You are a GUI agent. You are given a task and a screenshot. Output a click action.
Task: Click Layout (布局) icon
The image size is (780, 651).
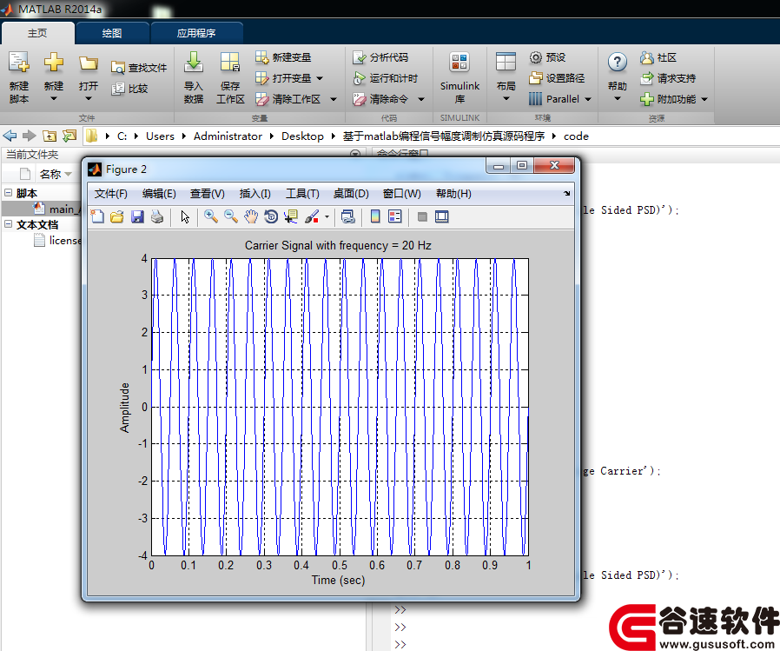coord(506,63)
